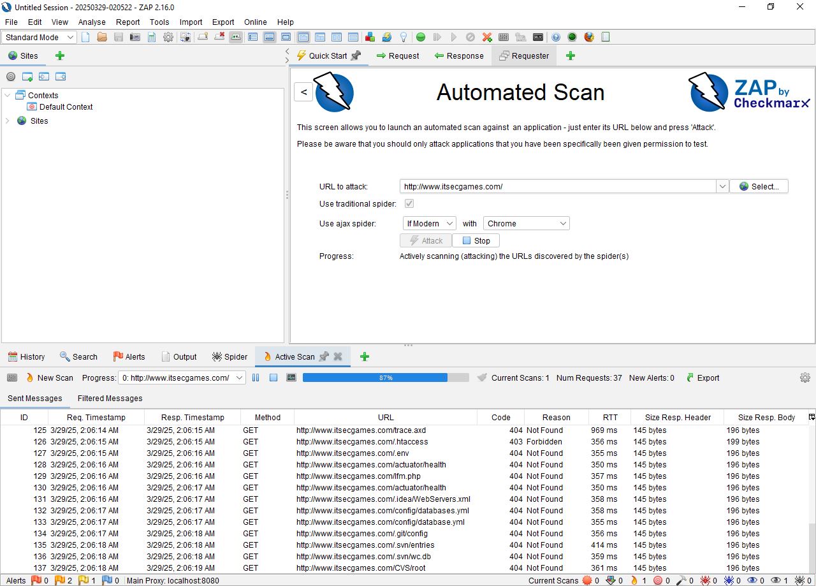Click the broom clean completed scans icon

[482, 377]
